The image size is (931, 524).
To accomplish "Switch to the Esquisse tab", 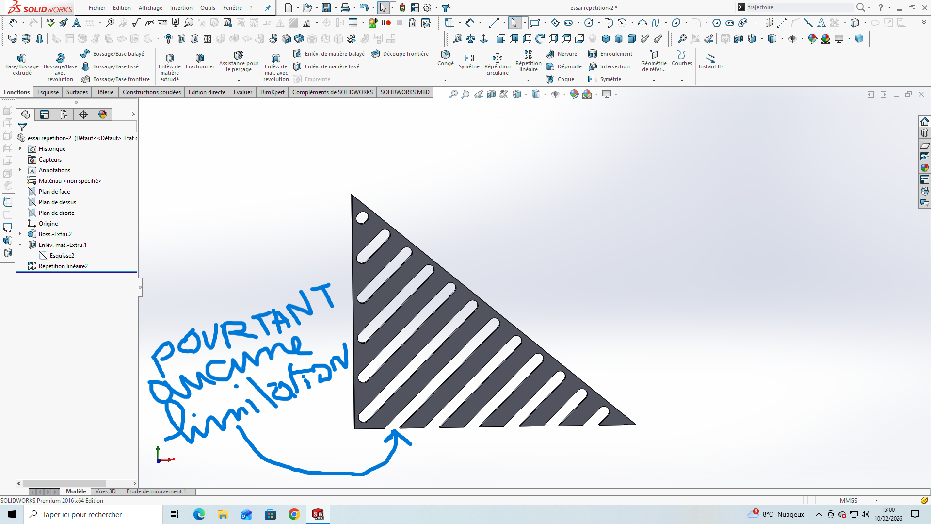I will pyautogui.click(x=48, y=92).
